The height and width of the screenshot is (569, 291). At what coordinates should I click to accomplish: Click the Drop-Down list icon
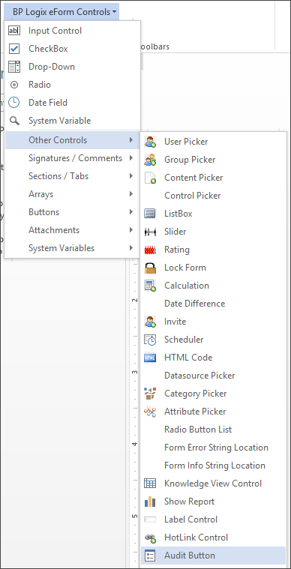14,67
